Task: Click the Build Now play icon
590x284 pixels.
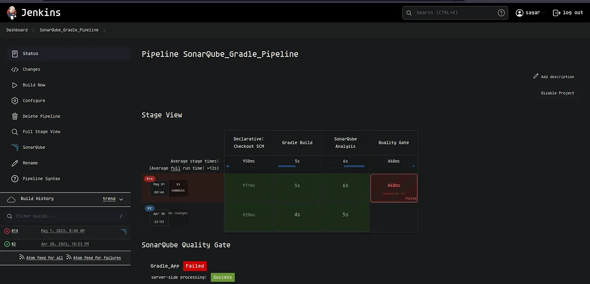Action: [x=15, y=85]
